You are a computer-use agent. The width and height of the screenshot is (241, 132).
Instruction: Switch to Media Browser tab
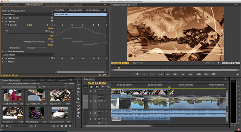click(29, 80)
